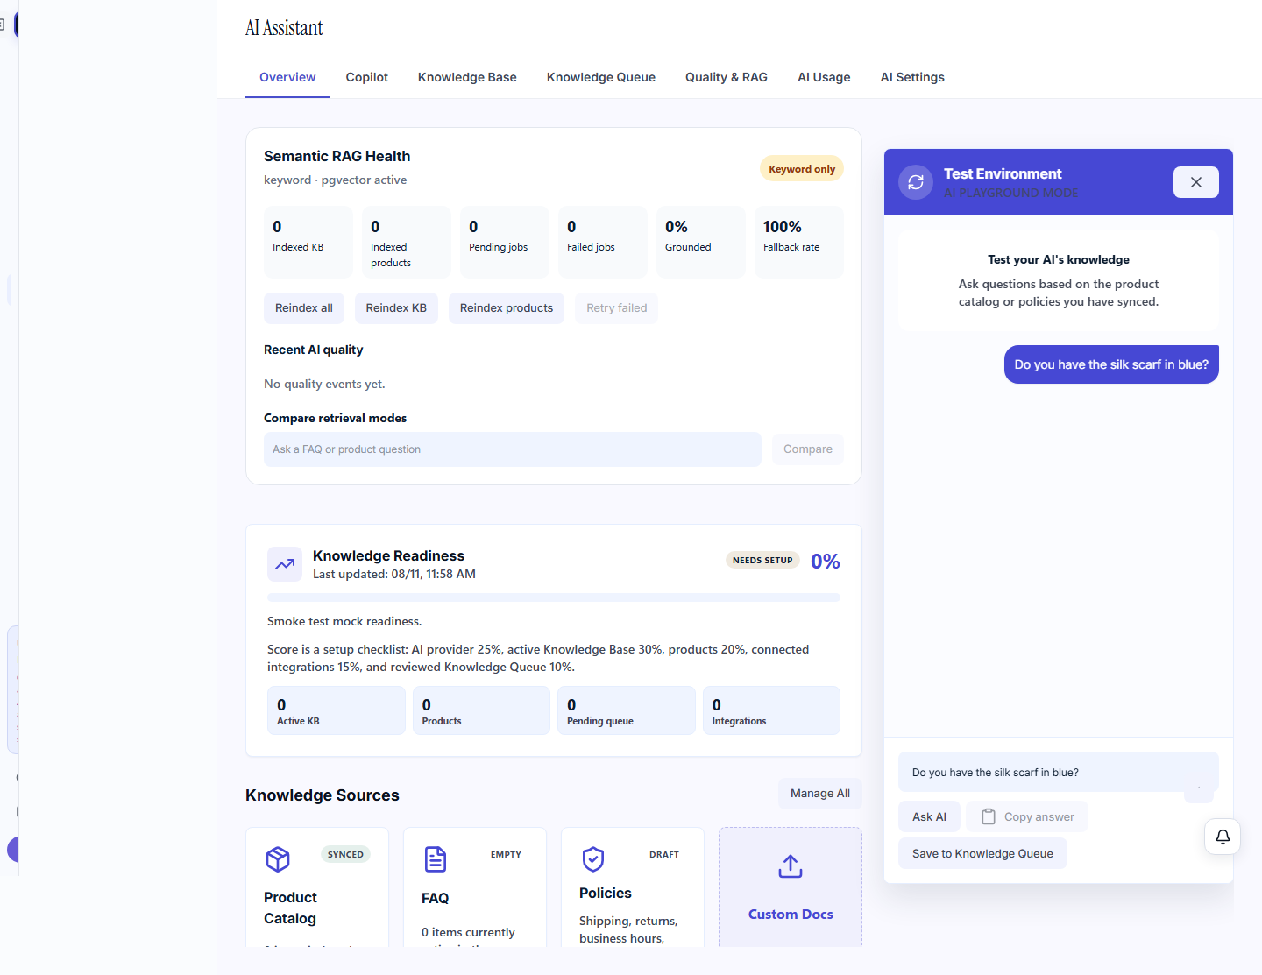Click the 'Smoke test mock readiness.' text
This screenshot has height=975, width=1262.
pos(344,622)
